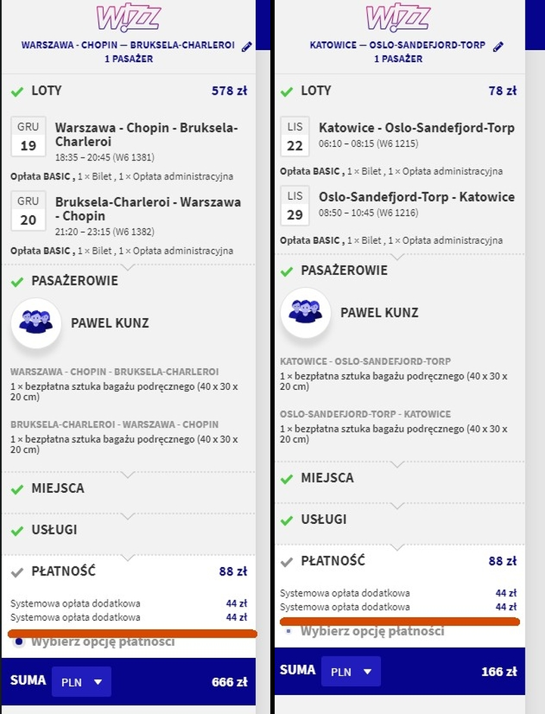Collapse flights chevron below Oslo-Katowice BASIC fee
Screen dimensions: 545x714
[397, 257]
